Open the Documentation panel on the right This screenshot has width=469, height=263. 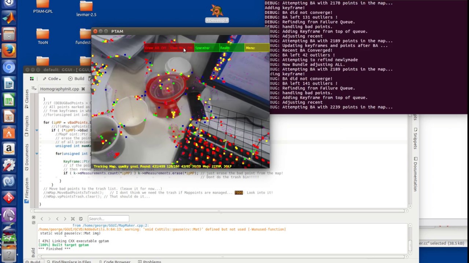[416, 174]
